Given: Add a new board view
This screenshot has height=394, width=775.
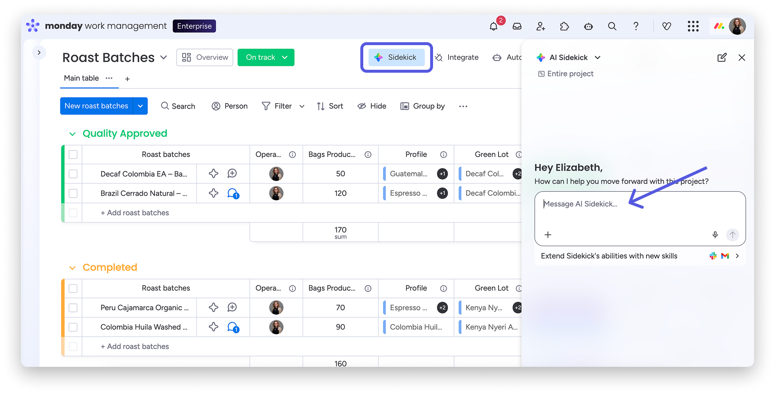Looking at the screenshot, I should 127,79.
